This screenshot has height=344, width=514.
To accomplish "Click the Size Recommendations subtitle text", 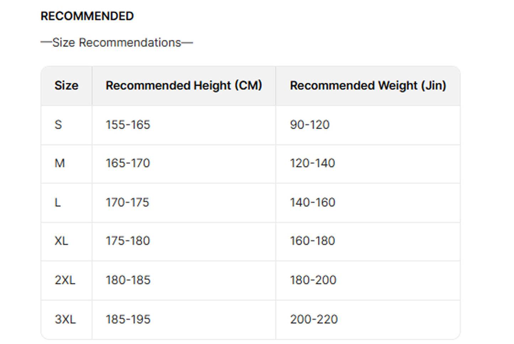I will point(117,43).
